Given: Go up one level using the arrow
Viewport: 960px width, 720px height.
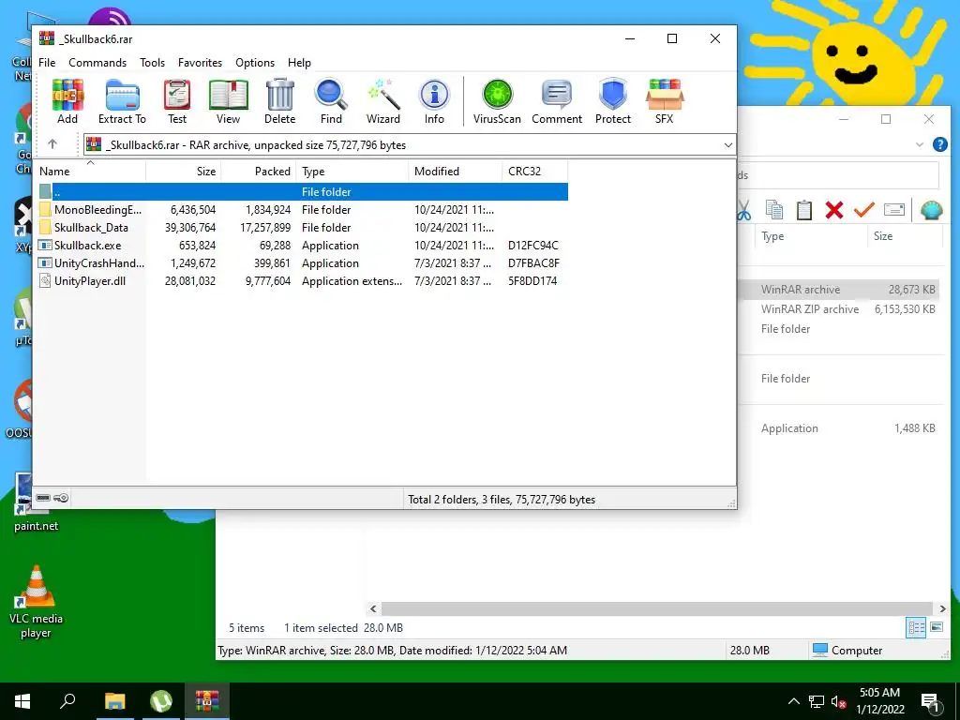Looking at the screenshot, I should click(52, 144).
